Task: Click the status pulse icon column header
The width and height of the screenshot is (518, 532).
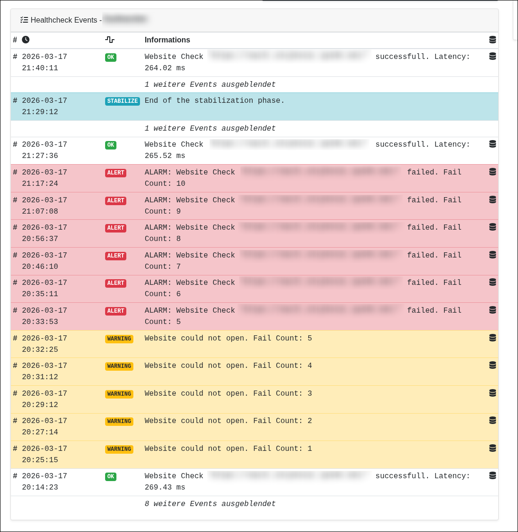Action: click(110, 40)
